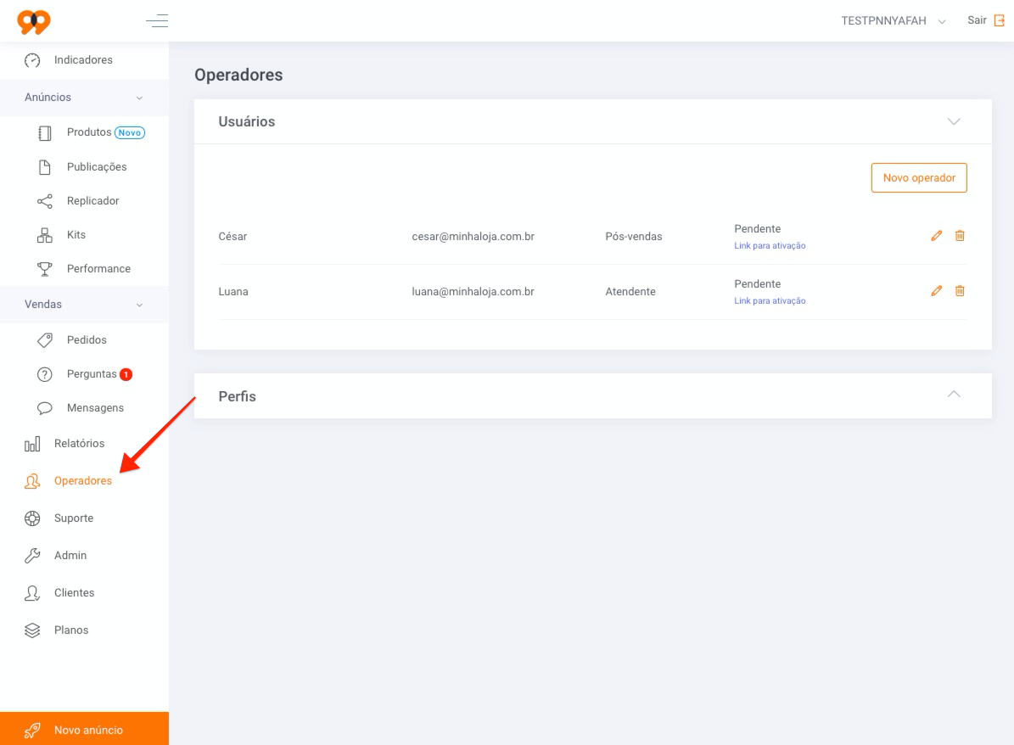This screenshot has width=1014, height=745.
Task: Open the TESTPNNYAFAH account dropdown
Action: click(893, 20)
